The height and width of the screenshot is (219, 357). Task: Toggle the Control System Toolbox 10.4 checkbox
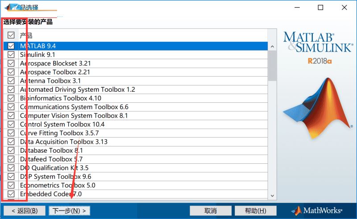point(11,124)
